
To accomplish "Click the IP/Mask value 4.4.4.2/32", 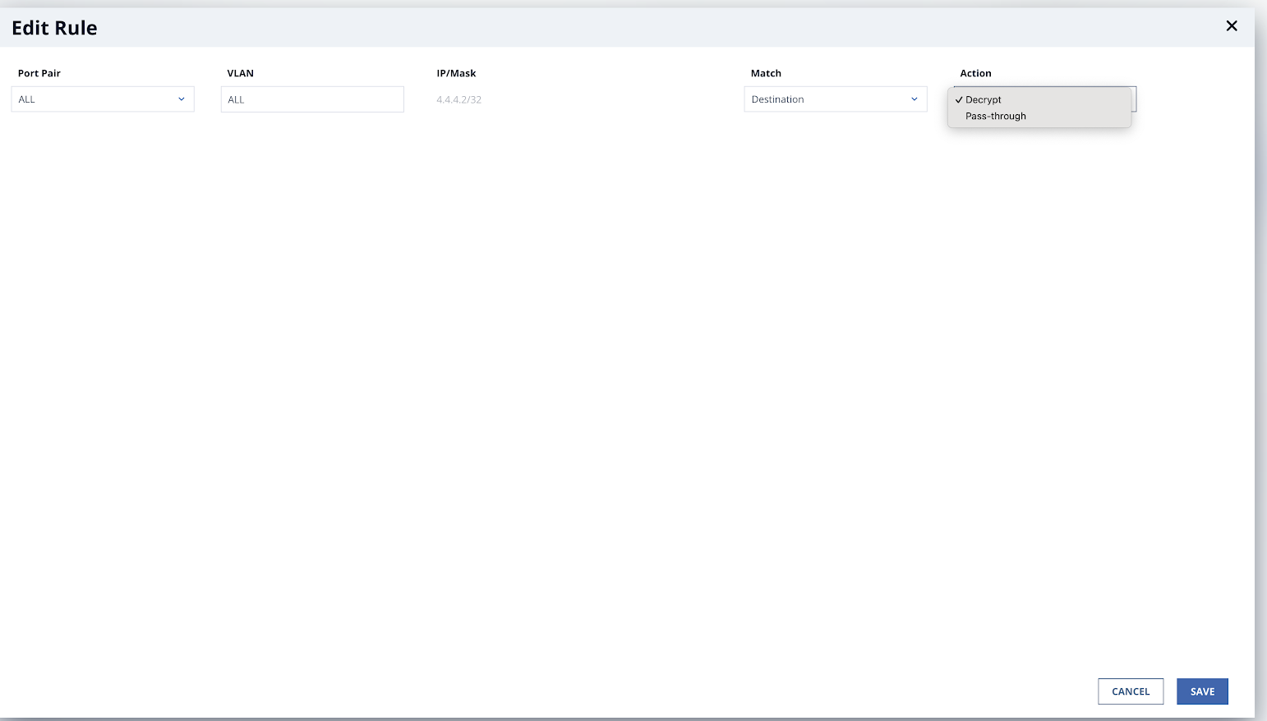I will click(x=459, y=99).
